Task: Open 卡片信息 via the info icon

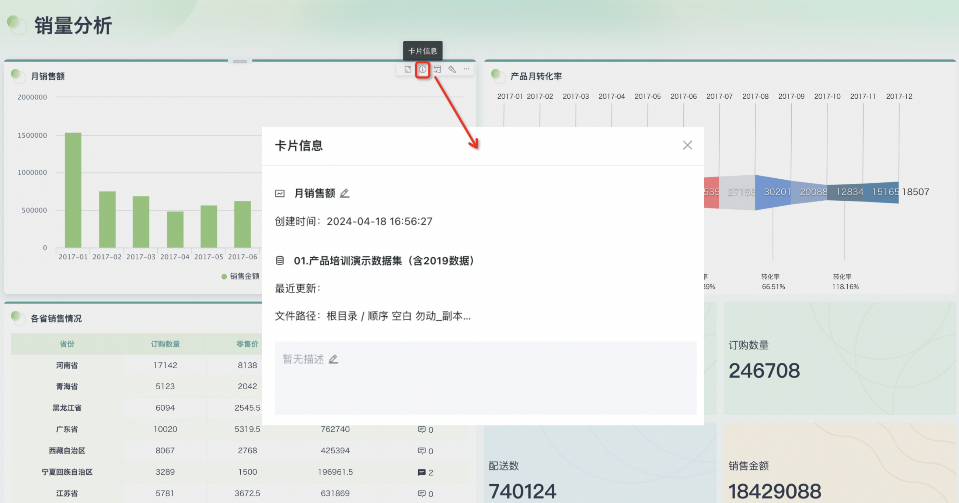Action: click(x=422, y=69)
